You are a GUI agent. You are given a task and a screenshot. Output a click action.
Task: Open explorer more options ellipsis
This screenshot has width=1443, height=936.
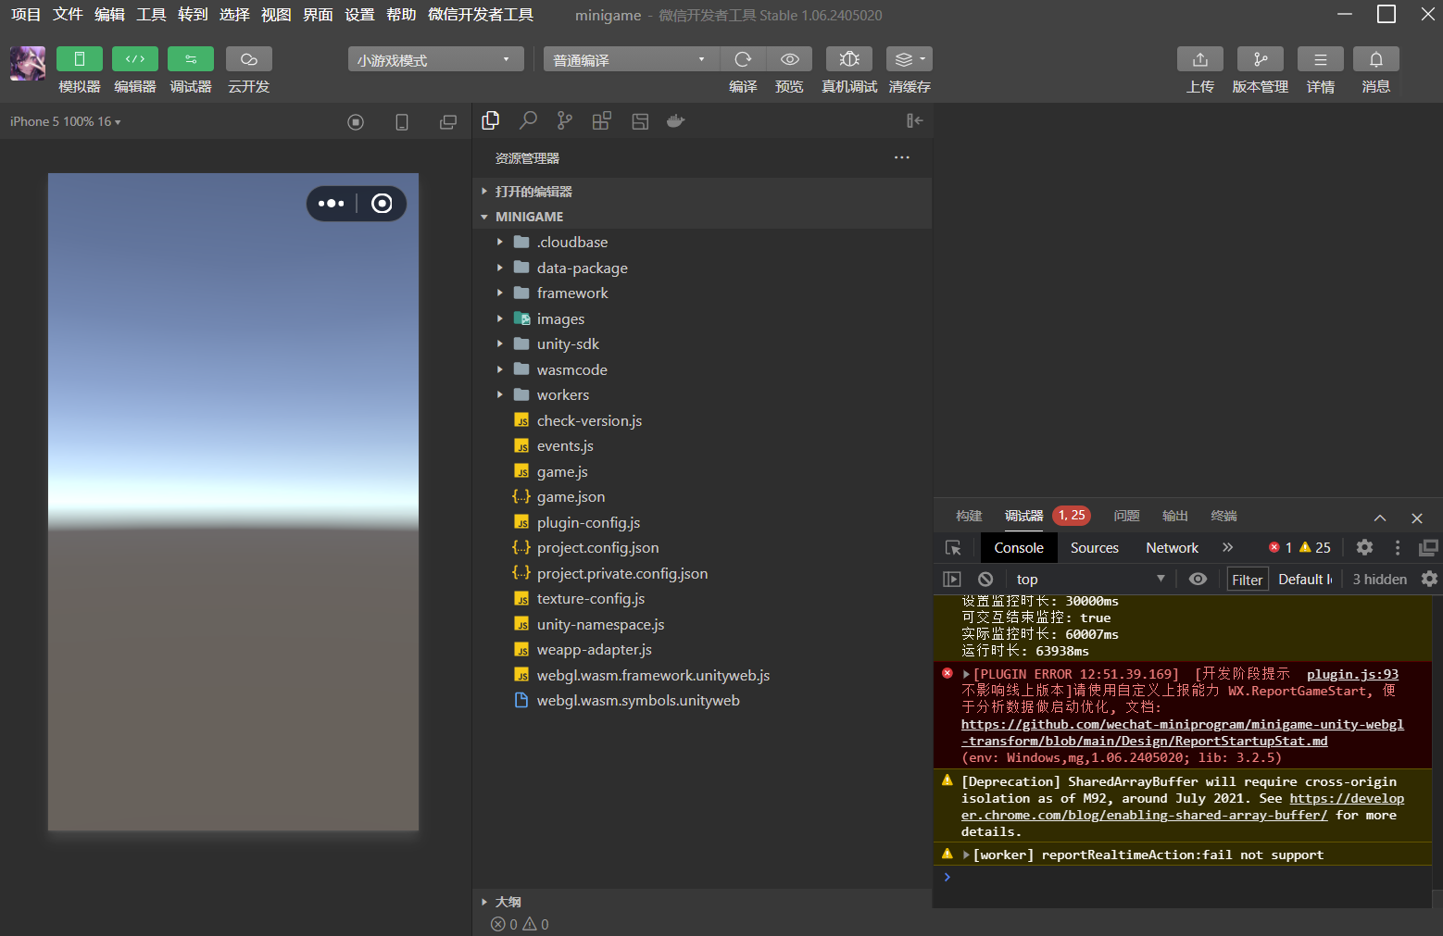(x=902, y=157)
